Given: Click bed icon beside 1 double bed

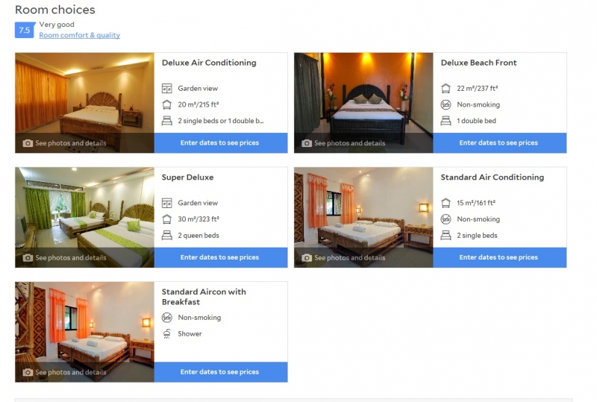Looking at the screenshot, I should click(446, 121).
